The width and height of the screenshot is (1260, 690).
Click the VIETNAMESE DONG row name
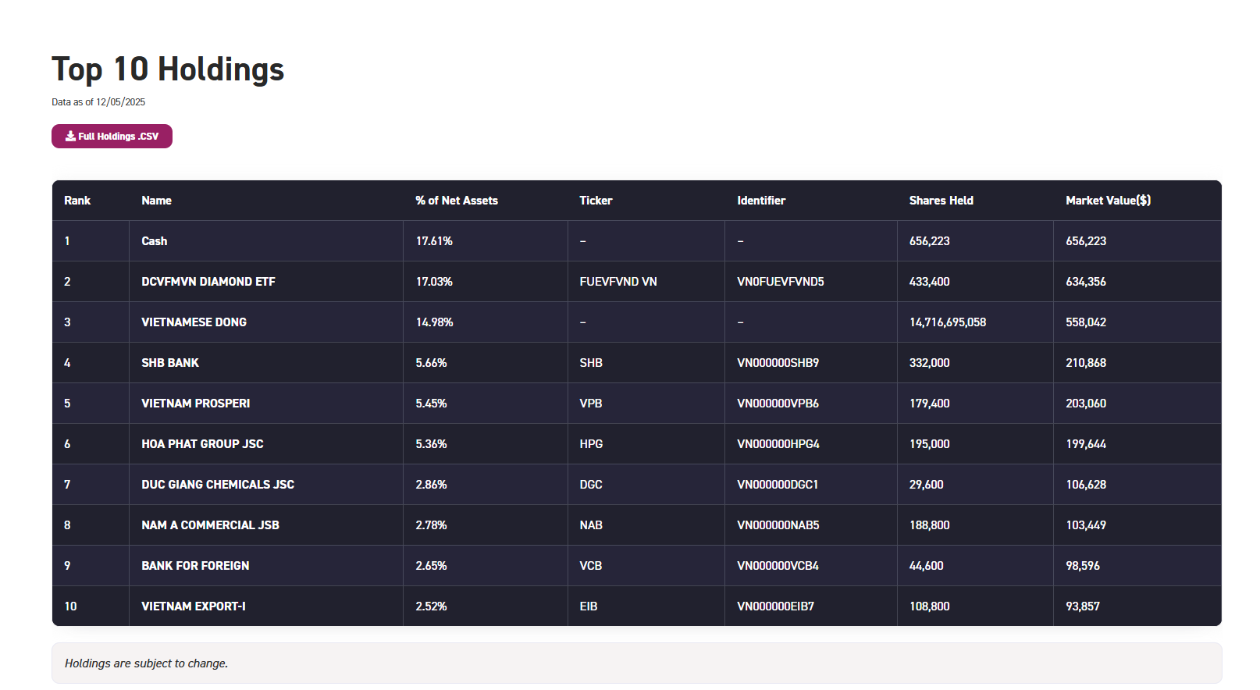coord(194,322)
